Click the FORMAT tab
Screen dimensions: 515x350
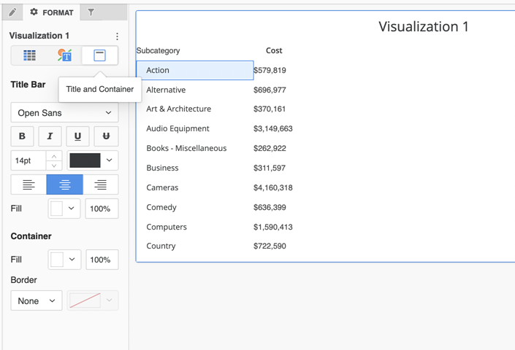pyautogui.click(x=51, y=12)
